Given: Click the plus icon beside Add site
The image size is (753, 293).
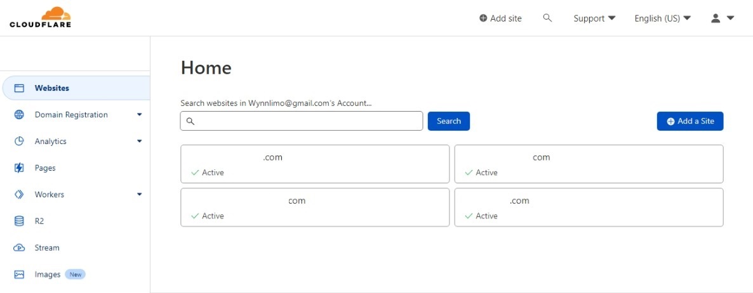Looking at the screenshot, I should point(483,18).
